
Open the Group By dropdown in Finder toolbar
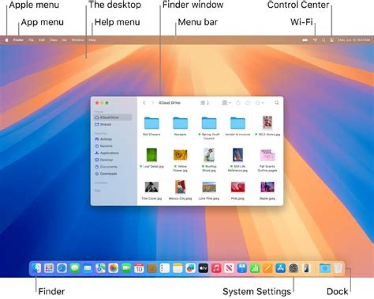pos(226,103)
